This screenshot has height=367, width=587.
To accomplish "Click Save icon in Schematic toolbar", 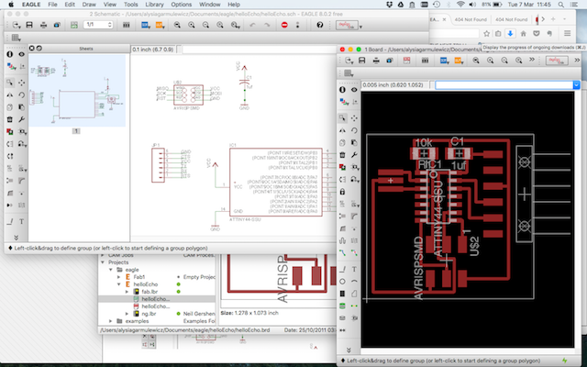I will click(x=29, y=25).
